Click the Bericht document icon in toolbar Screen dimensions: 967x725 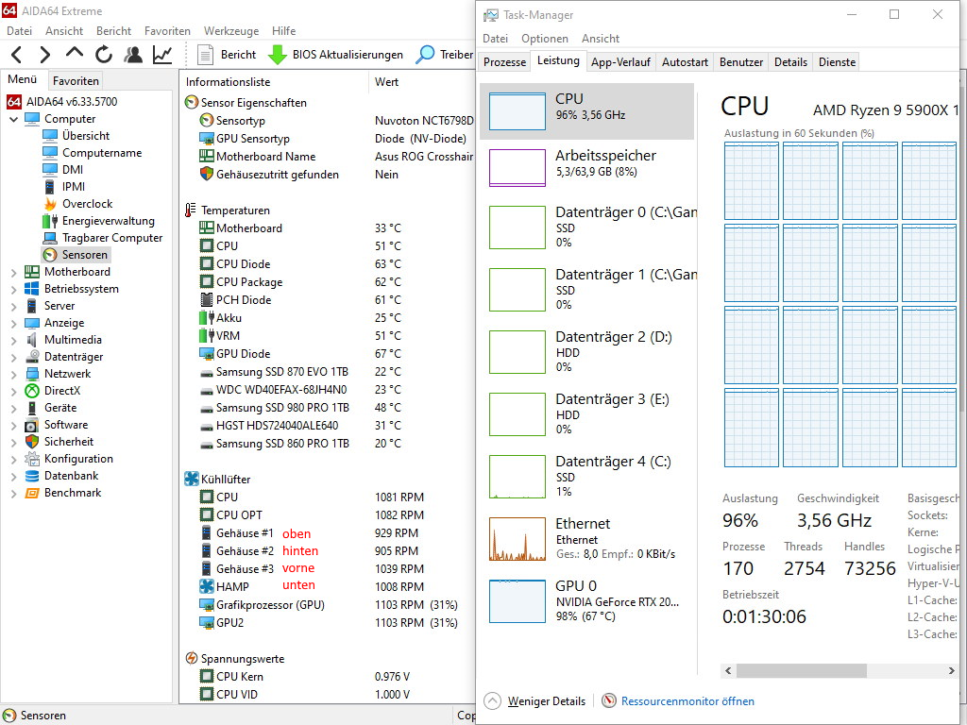[x=205, y=55]
